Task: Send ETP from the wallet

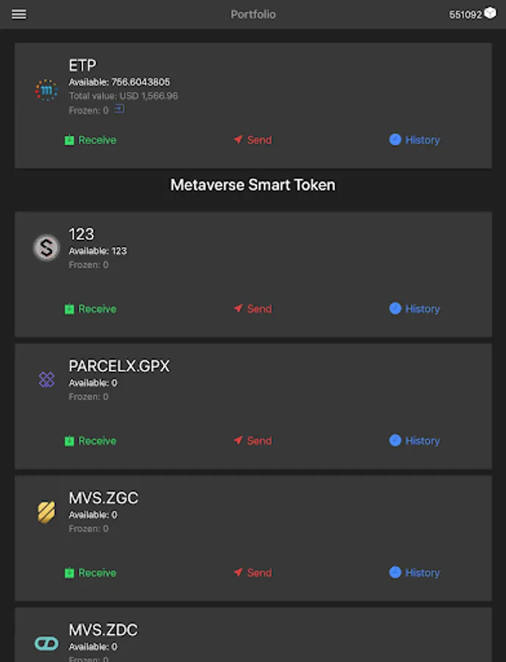Action: (253, 140)
